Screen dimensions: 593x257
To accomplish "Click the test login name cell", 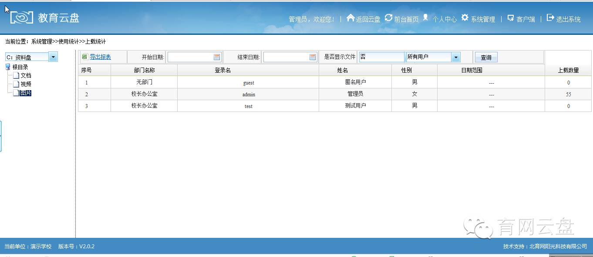I will click(x=248, y=106).
